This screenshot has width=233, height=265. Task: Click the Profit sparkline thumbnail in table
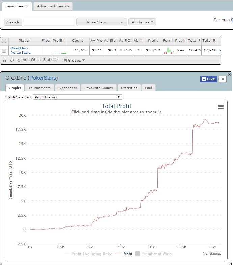[x=59, y=51]
